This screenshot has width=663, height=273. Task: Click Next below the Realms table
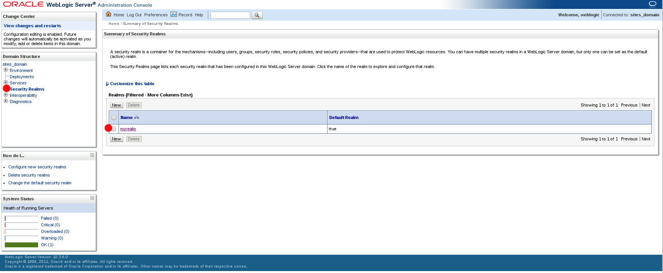[646, 139]
